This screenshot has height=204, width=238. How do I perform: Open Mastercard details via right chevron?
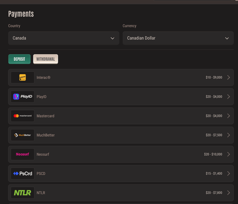pyautogui.click(x=228, y=116)
